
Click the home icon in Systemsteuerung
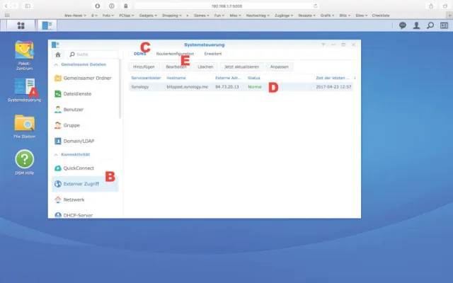[x=58, y=54]
